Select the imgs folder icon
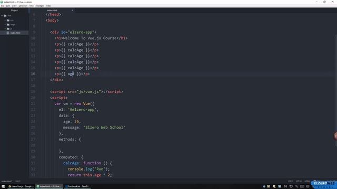 (8, 25)
